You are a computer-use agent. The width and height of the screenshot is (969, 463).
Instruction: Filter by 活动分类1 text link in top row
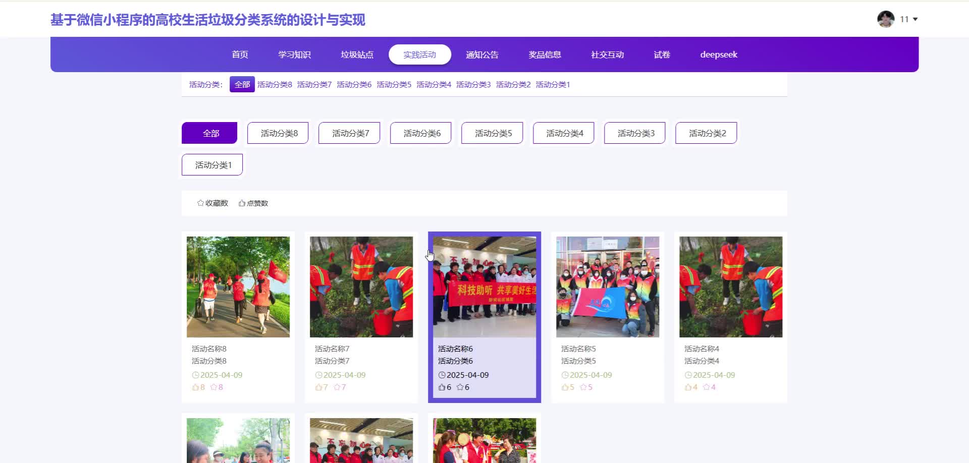tap(553, 84)
